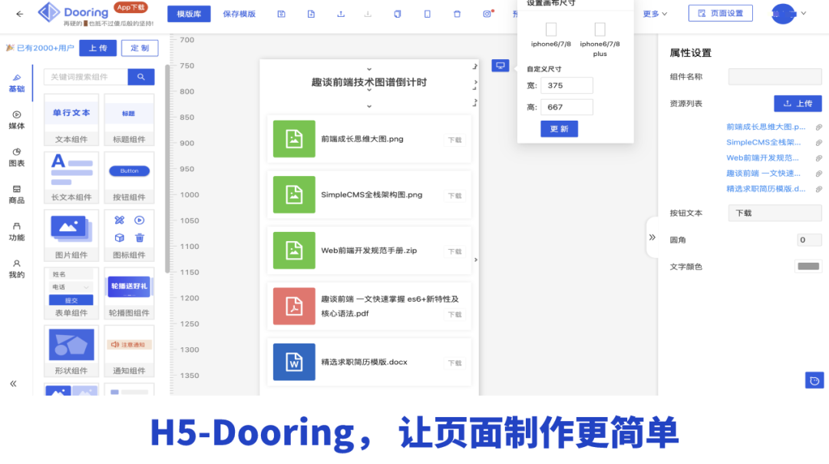Select the 标题组件 title component

coord(129,120)
